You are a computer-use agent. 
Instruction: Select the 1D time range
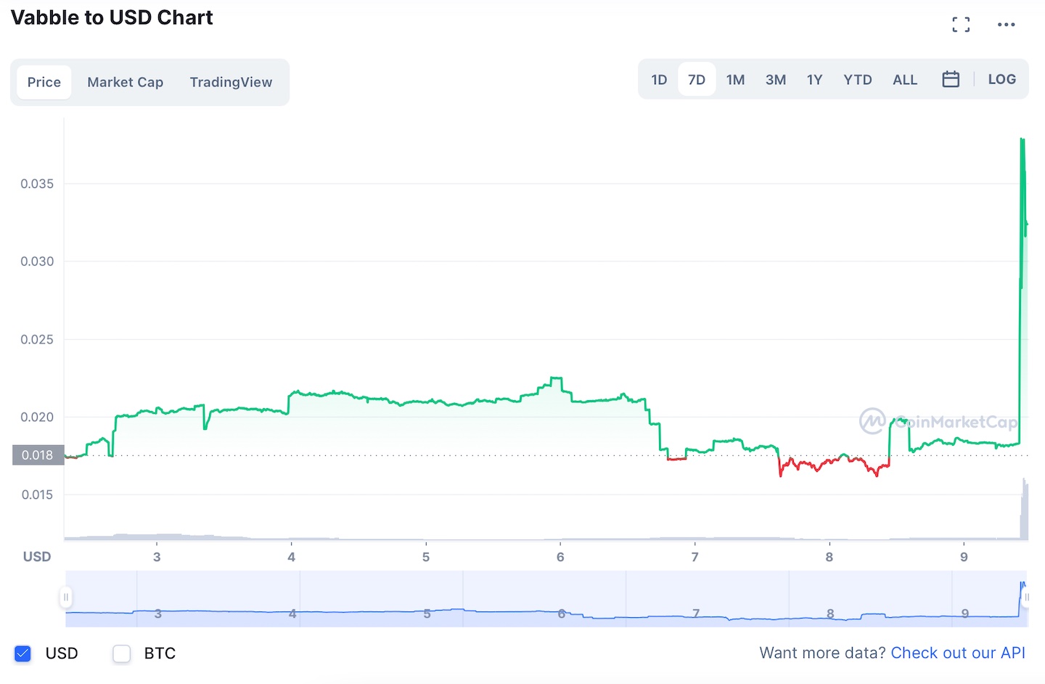point(659,79)
